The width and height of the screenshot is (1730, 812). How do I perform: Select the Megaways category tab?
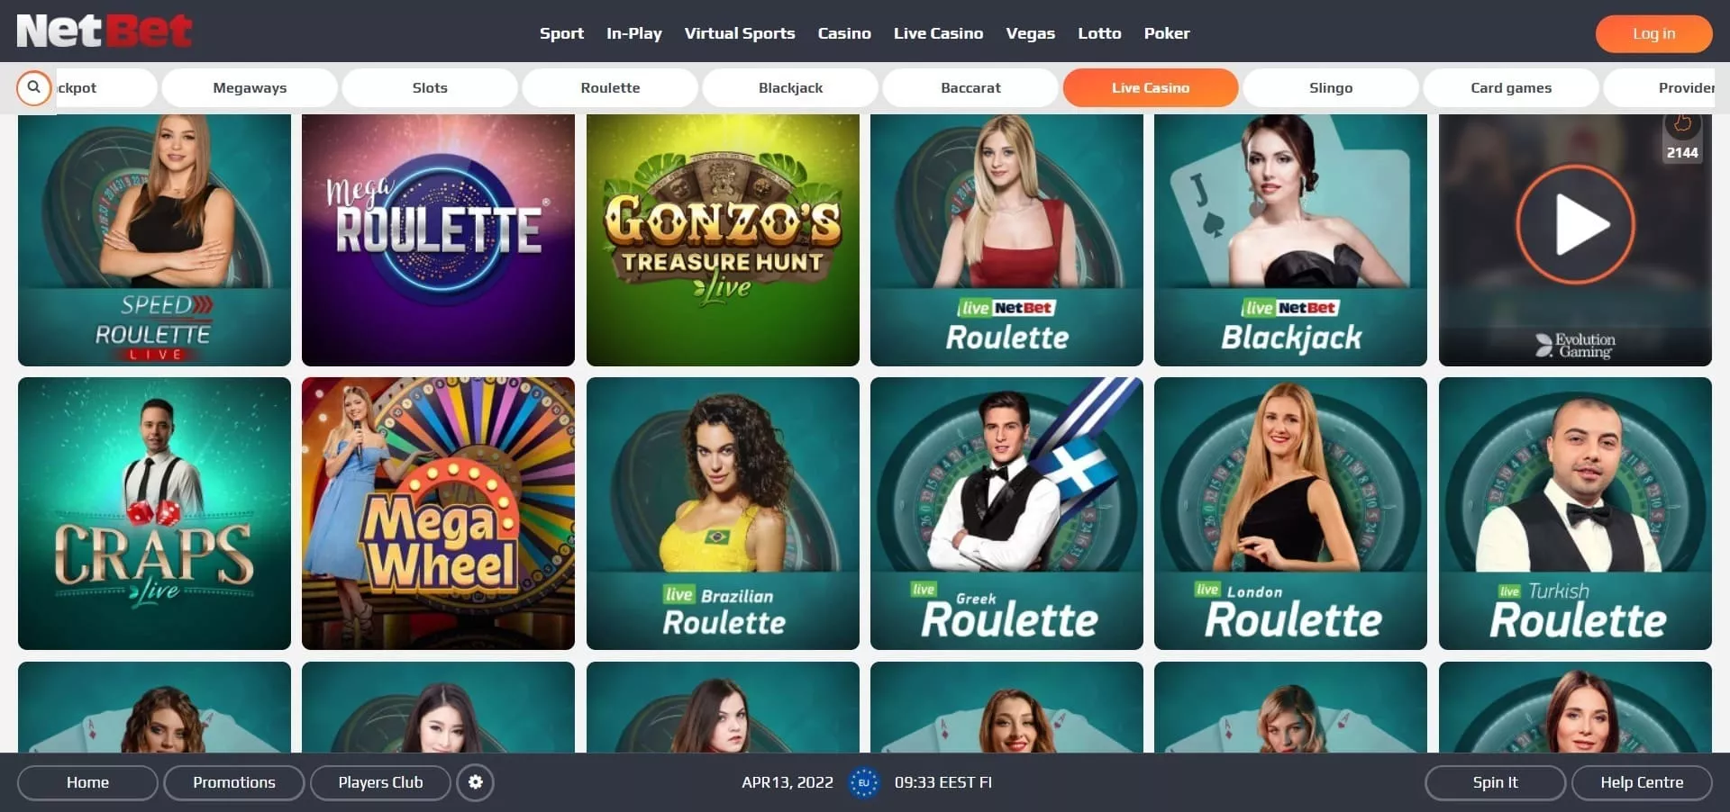pos(250,88)
